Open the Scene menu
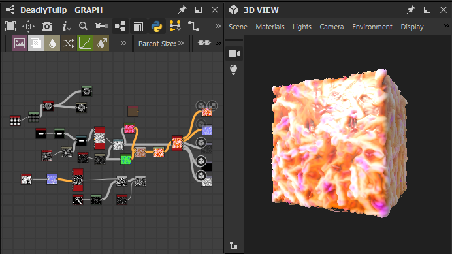452x254 pixels. tap(238, 27)
